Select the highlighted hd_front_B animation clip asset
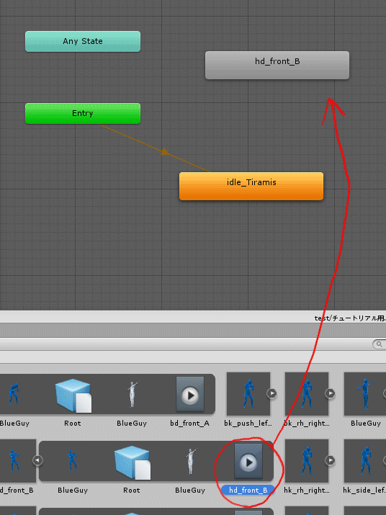386x515 pixels. tap(248, 462)
